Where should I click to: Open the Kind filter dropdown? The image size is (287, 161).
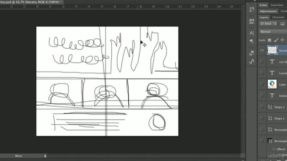(268, 24)
